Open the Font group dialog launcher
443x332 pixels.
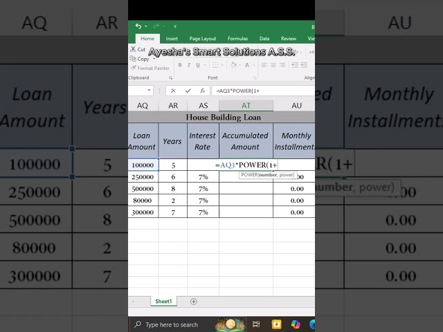[255, 77]
